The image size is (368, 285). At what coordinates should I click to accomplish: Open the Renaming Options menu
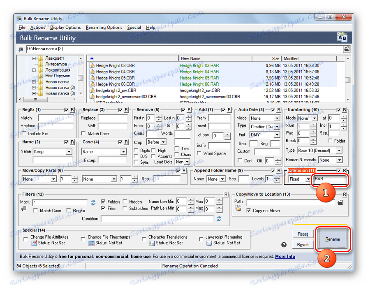coord(104,28)
